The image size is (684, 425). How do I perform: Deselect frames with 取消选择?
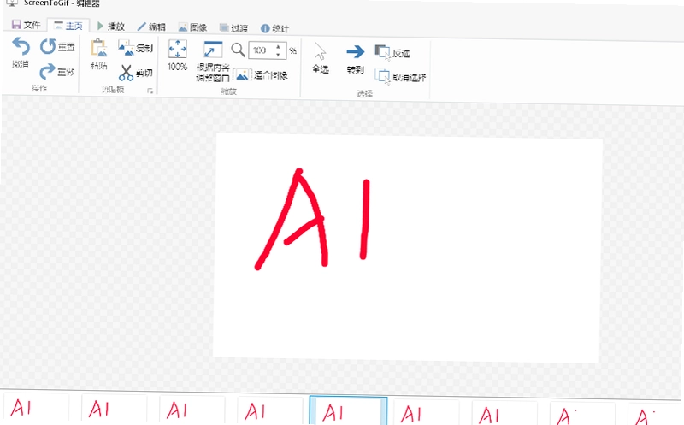(x=400, y=77)
